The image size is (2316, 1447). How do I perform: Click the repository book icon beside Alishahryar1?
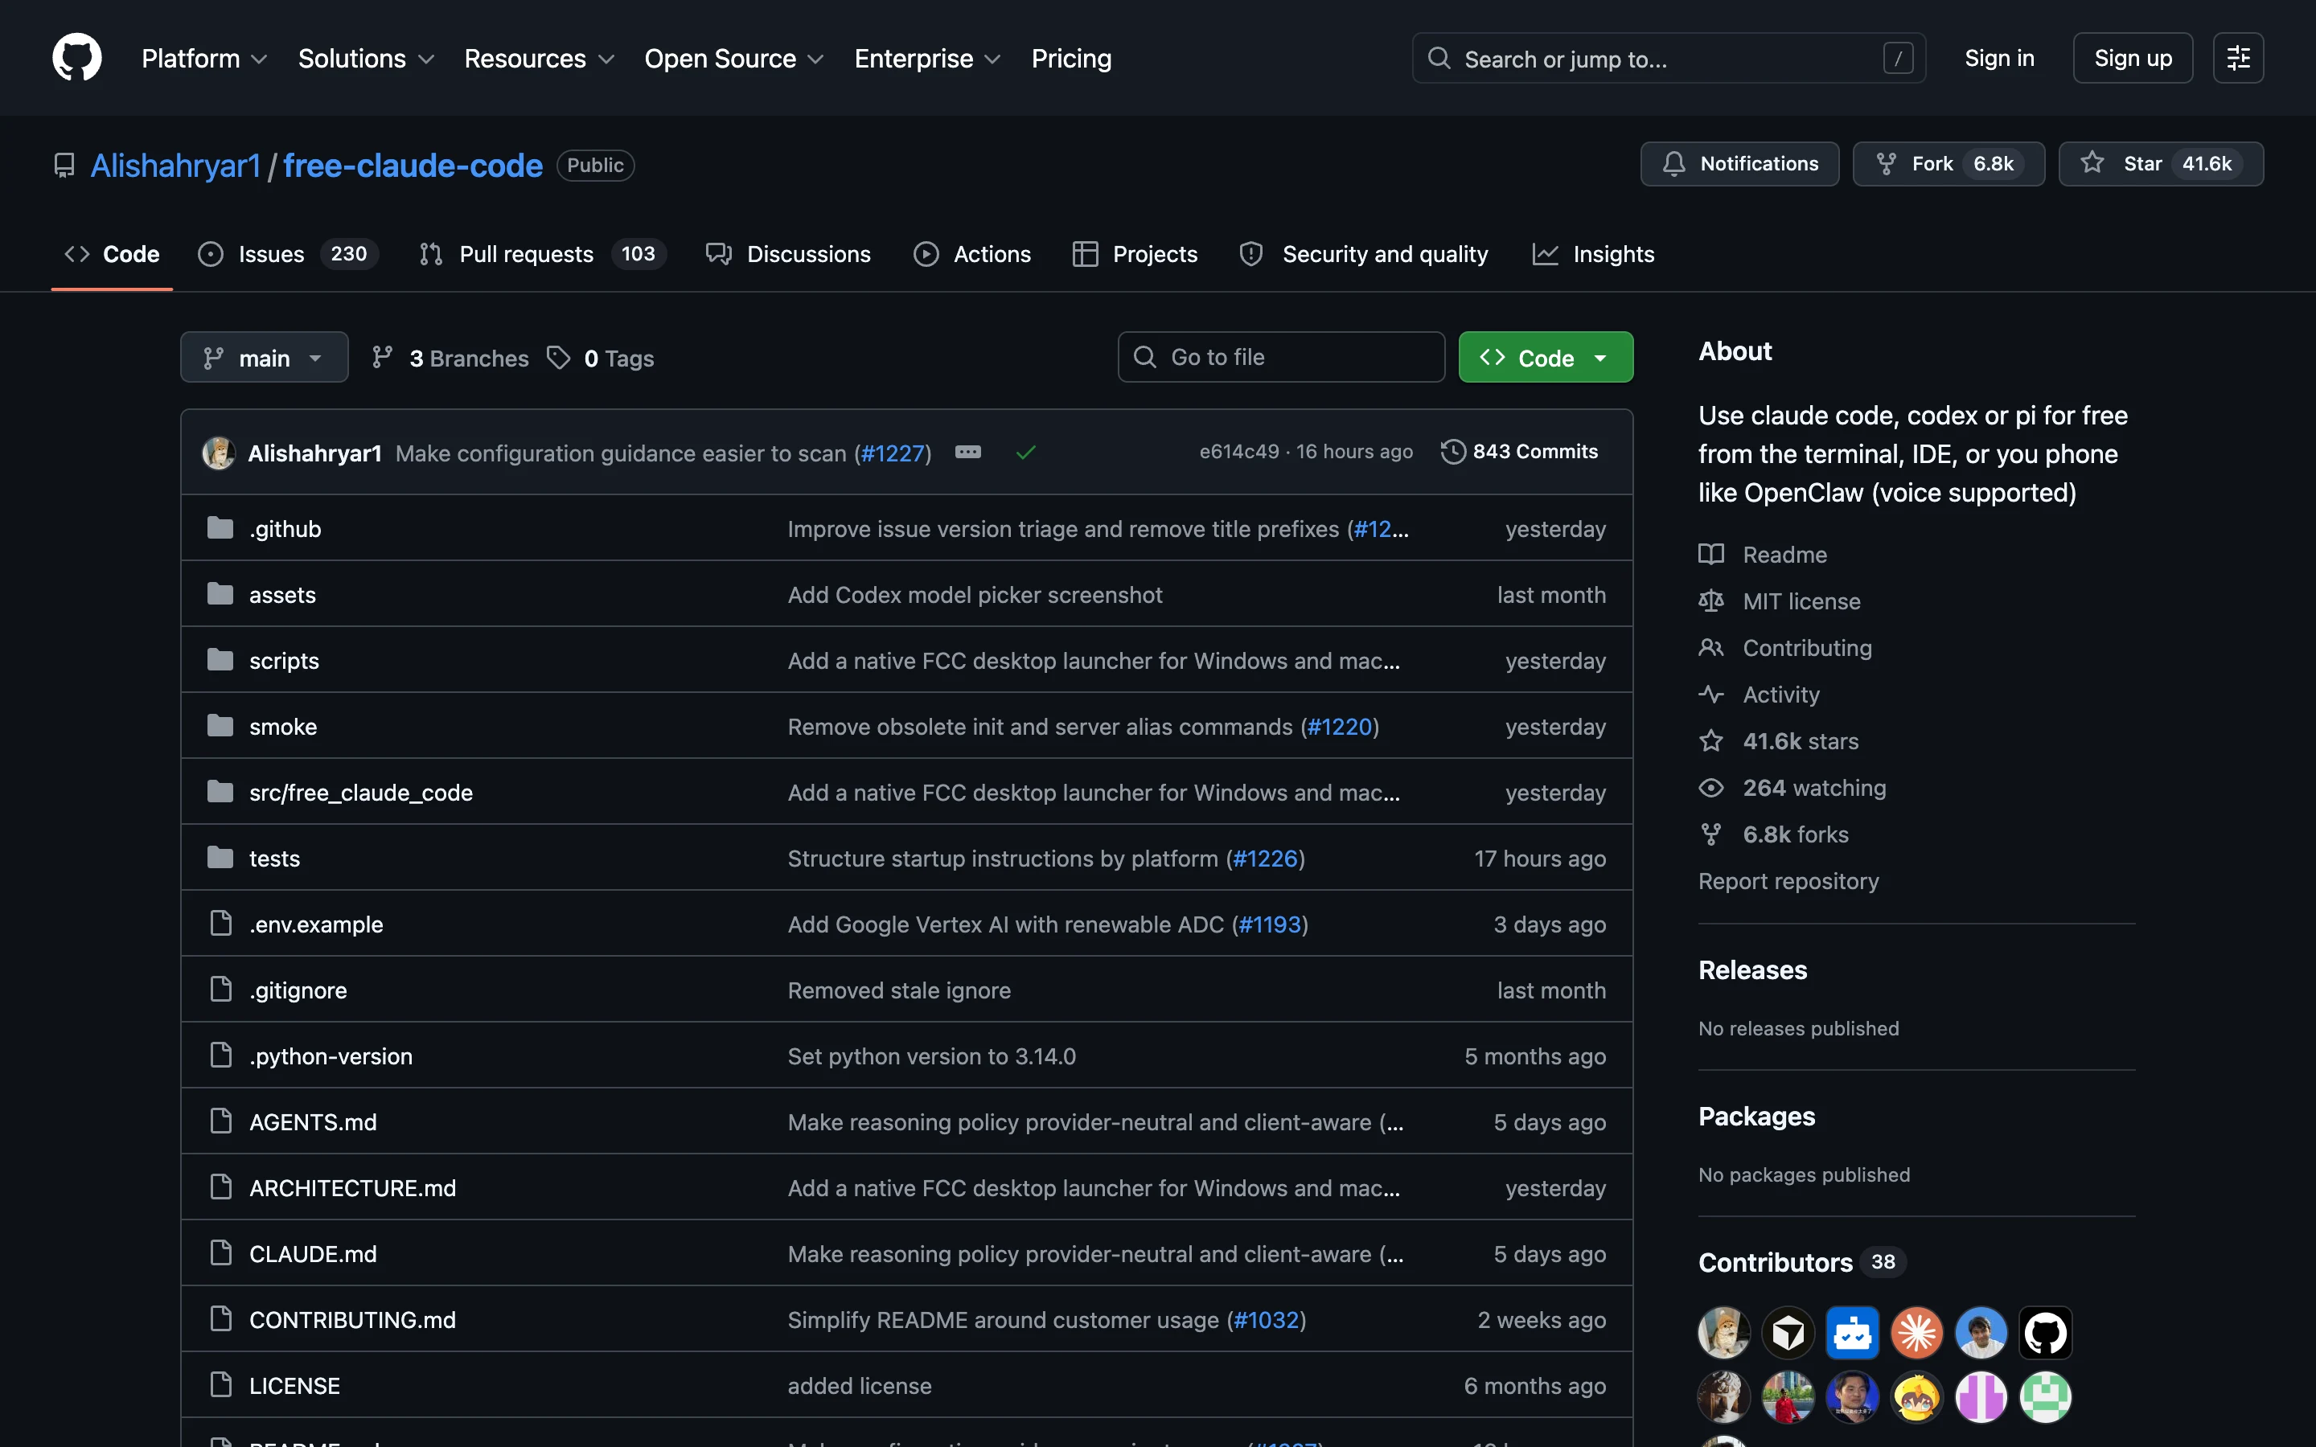click(x=64, y=166)
